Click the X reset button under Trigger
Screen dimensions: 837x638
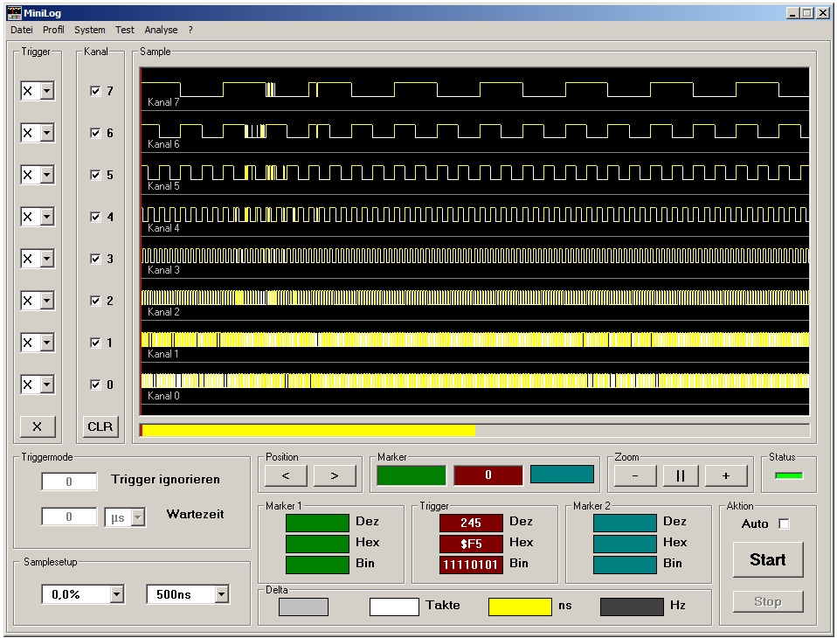[x=38, y=426]
